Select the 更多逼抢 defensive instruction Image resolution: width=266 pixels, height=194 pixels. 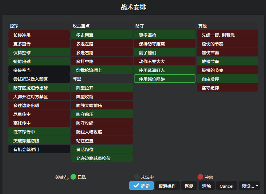click(x=165, y=35)
